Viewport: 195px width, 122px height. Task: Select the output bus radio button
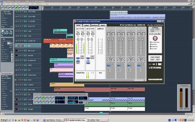[151, 47]
